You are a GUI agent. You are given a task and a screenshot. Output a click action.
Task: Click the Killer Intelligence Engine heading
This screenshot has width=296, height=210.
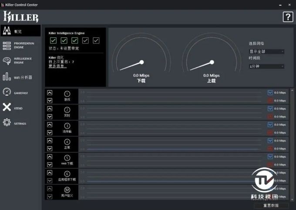(67, 33)
